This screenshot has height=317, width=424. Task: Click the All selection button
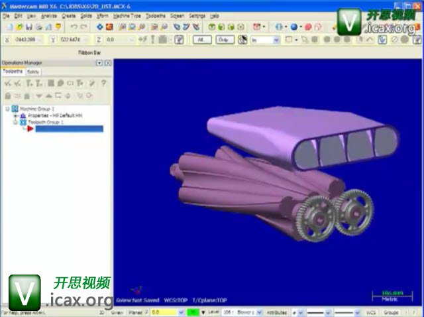coord(202,40)
